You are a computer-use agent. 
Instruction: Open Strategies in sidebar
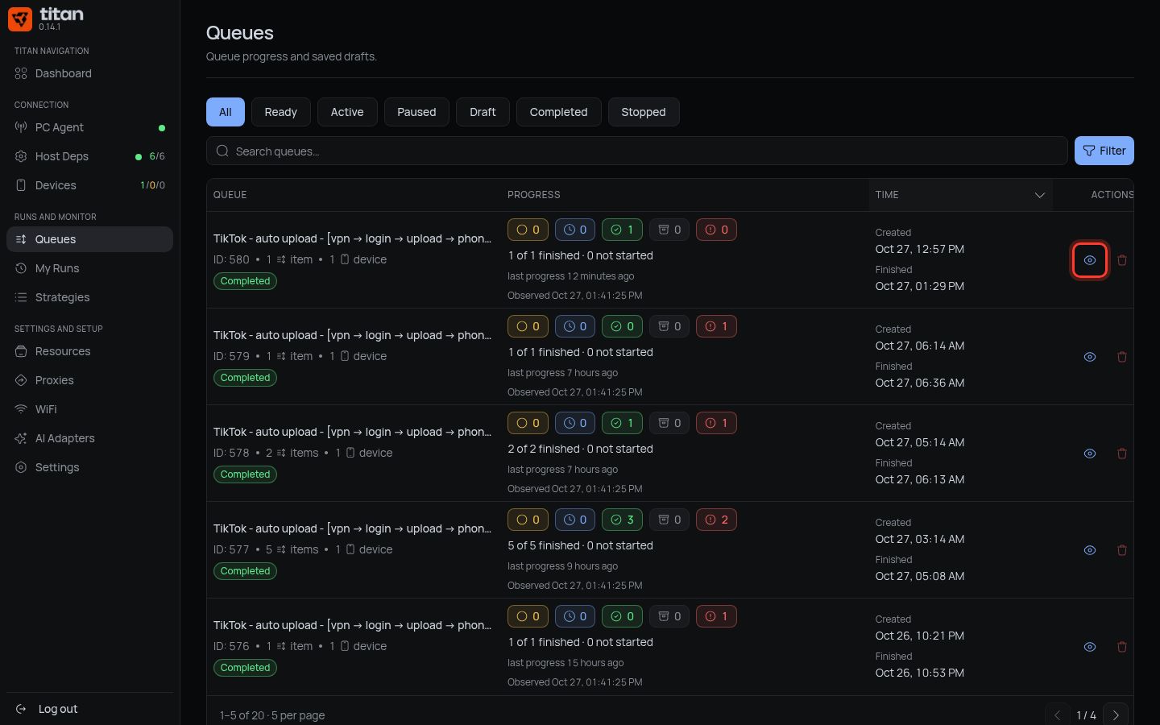tap(89, 297)
